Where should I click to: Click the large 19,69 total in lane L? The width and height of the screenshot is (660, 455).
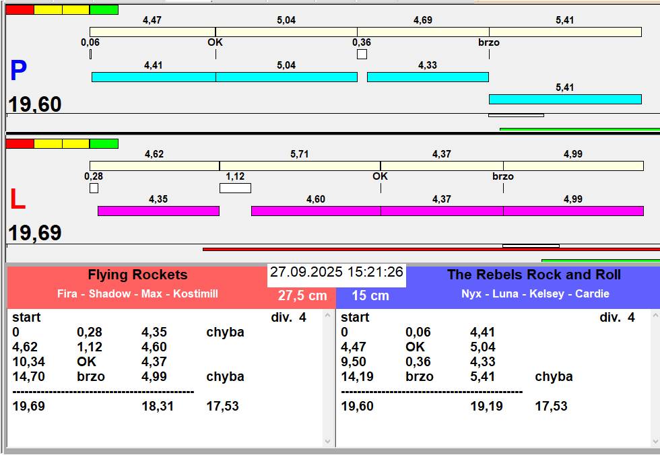point(35,233)
